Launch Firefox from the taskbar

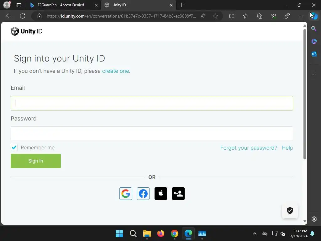[x=161, y=233]
